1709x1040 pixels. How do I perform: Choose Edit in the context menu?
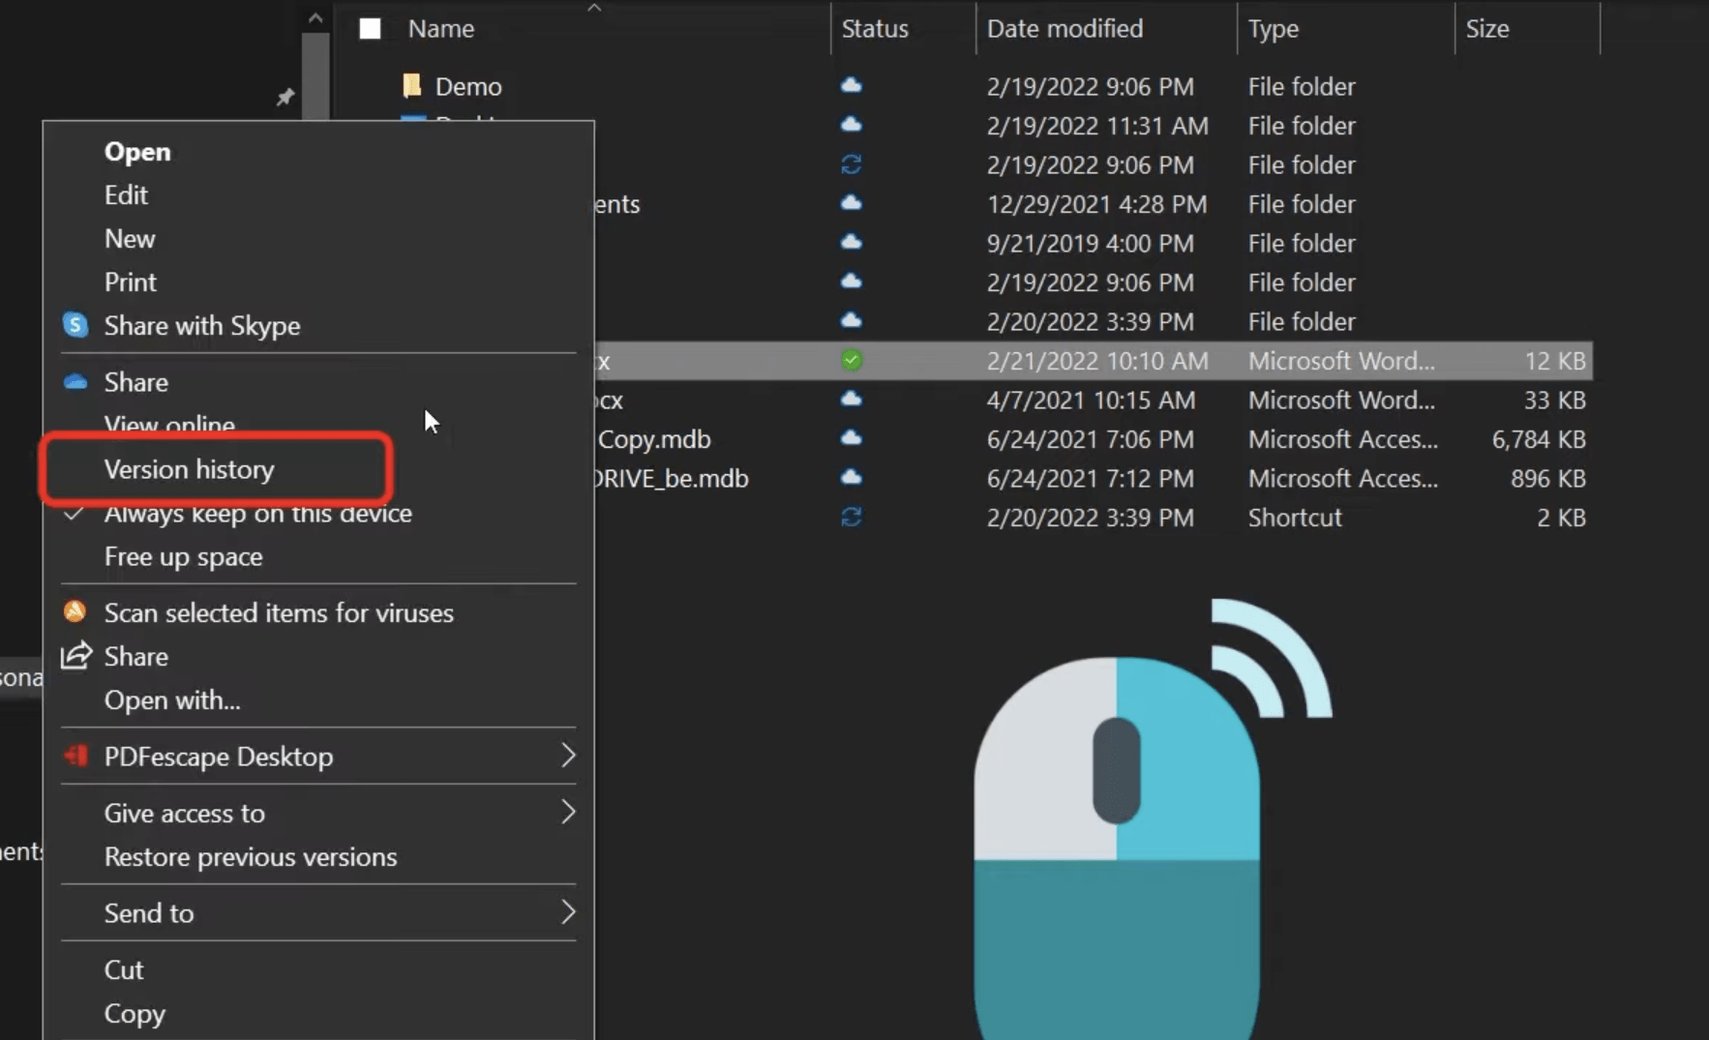pos(126,195)
